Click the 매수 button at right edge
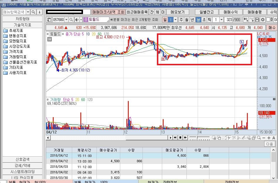Viewport: 278px width, 183px height. (x=272, y=28)
